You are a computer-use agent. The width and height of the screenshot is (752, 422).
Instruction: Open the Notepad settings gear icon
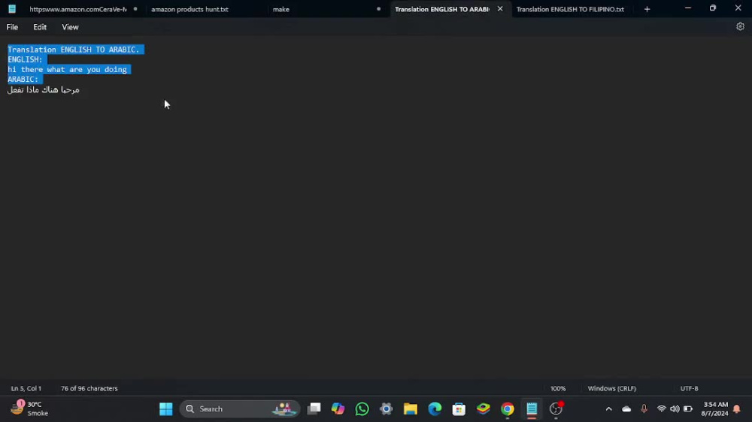point(740,27)
